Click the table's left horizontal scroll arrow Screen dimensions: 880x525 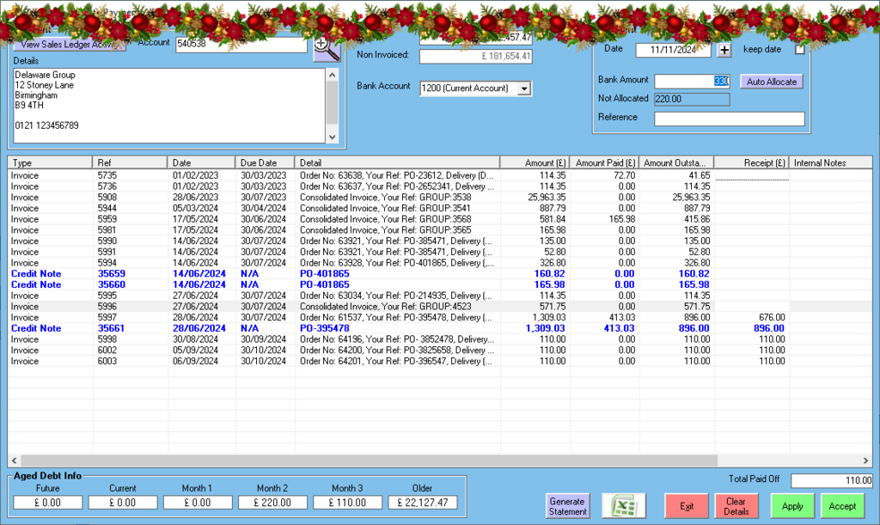15,461
